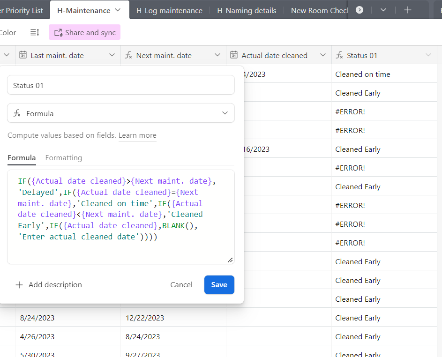The height and width of the screenshot is (357, 442).
Task: Select the Cleaned on time status cell
Action: (384, 74)
